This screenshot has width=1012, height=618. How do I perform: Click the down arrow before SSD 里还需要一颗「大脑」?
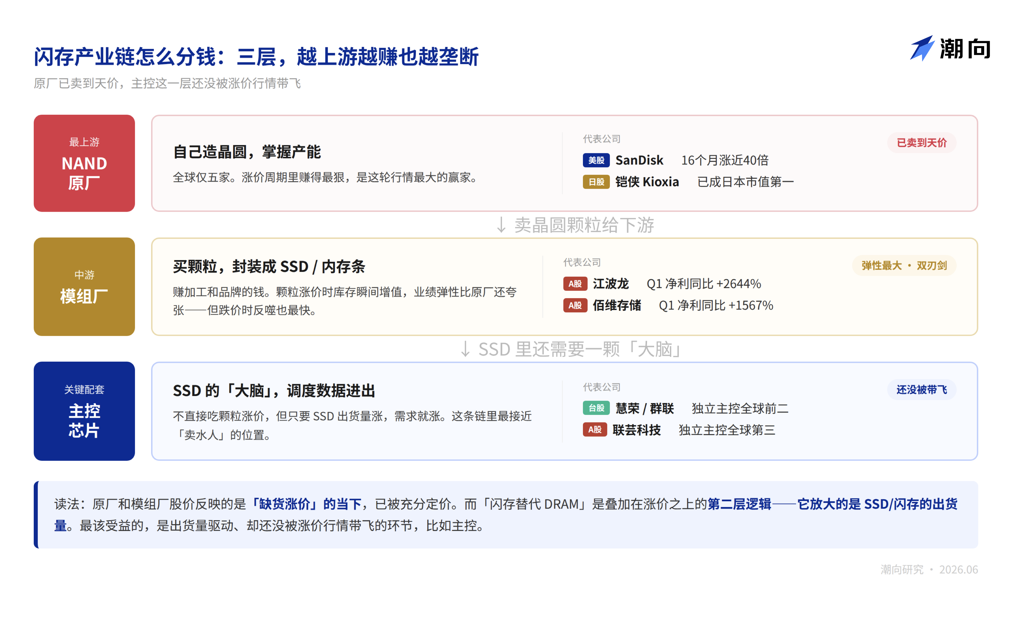(465, 349)
